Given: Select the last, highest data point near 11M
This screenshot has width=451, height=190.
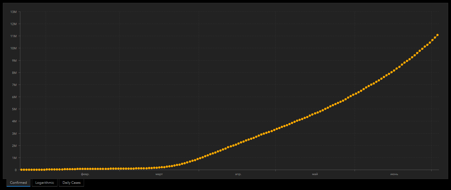Looking at the screenshot, I should tap(437, 35).
